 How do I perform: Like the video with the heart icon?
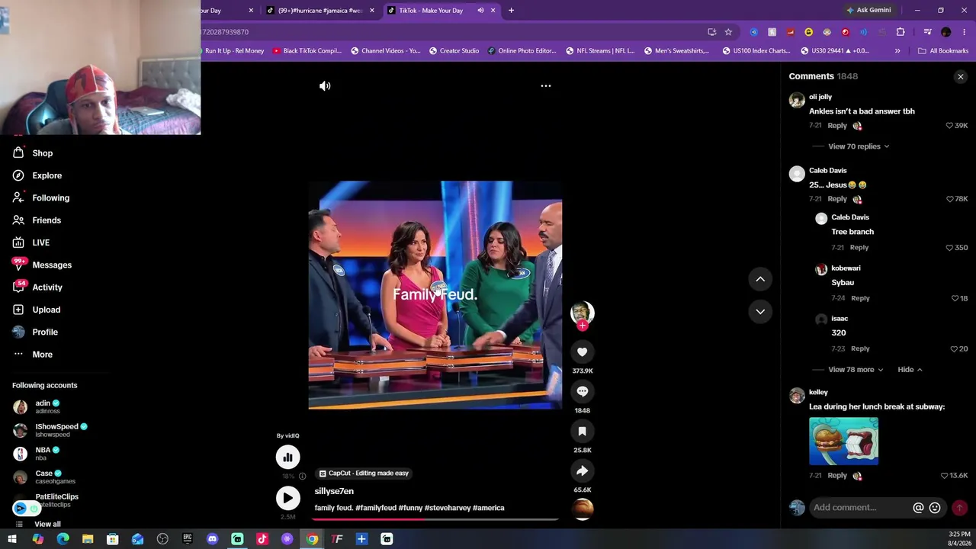click(x=583, y=352)
